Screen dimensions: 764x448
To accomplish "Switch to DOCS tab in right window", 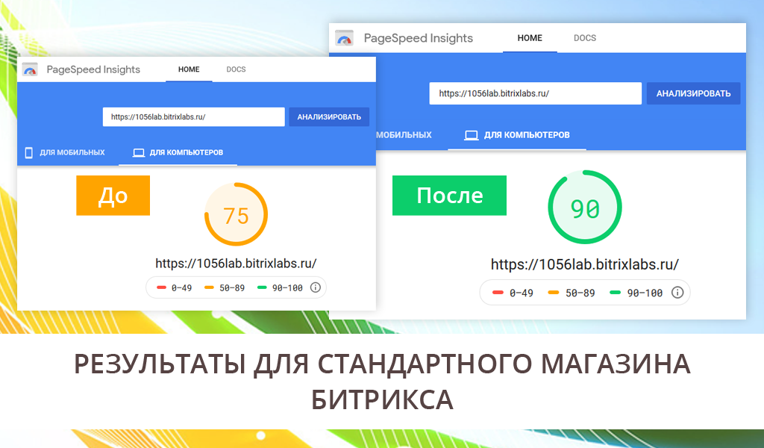I will pos(585,38).
